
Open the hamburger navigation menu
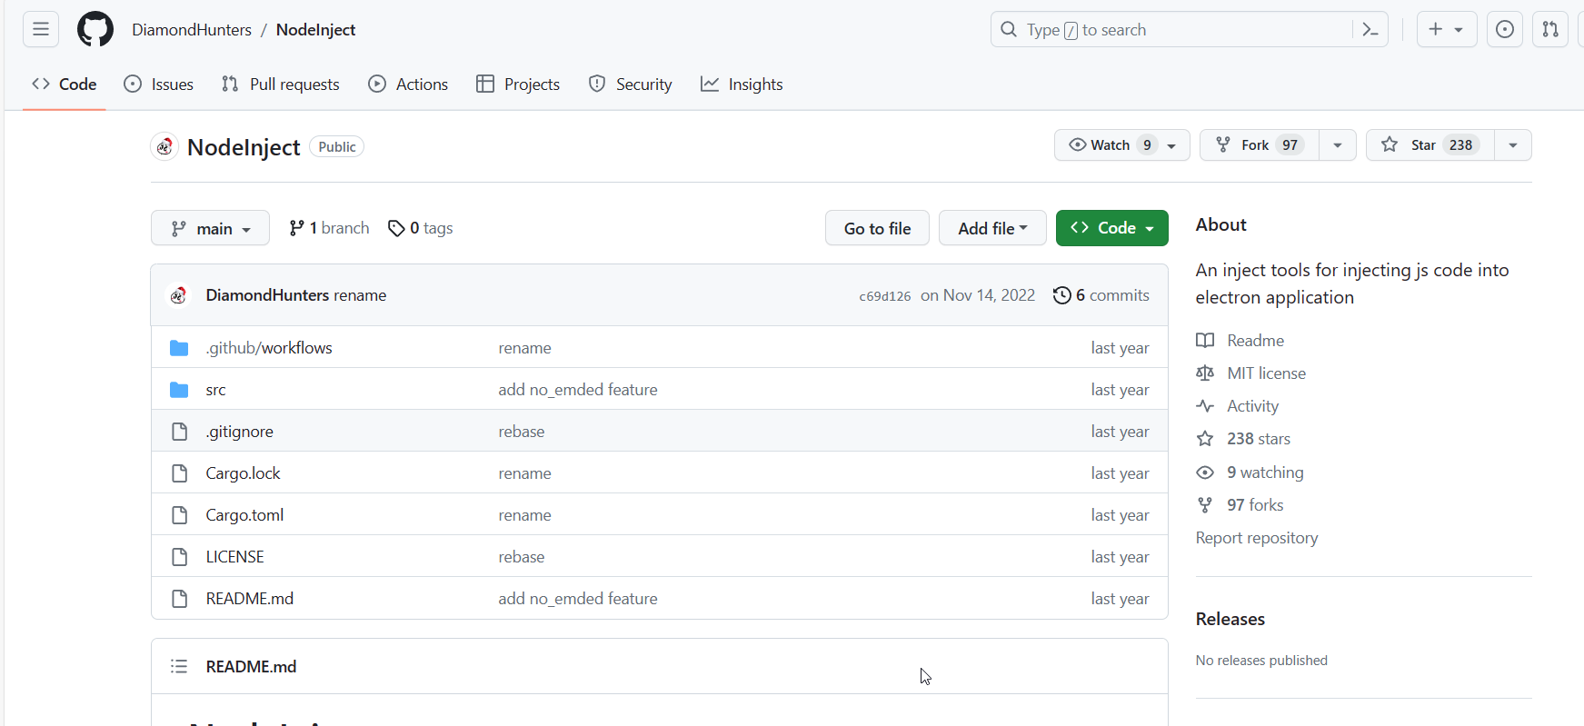(41, 30)
